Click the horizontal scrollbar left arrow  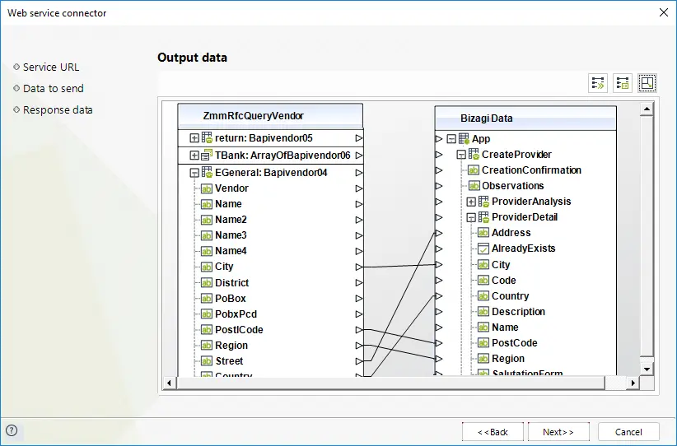[169, 383]
